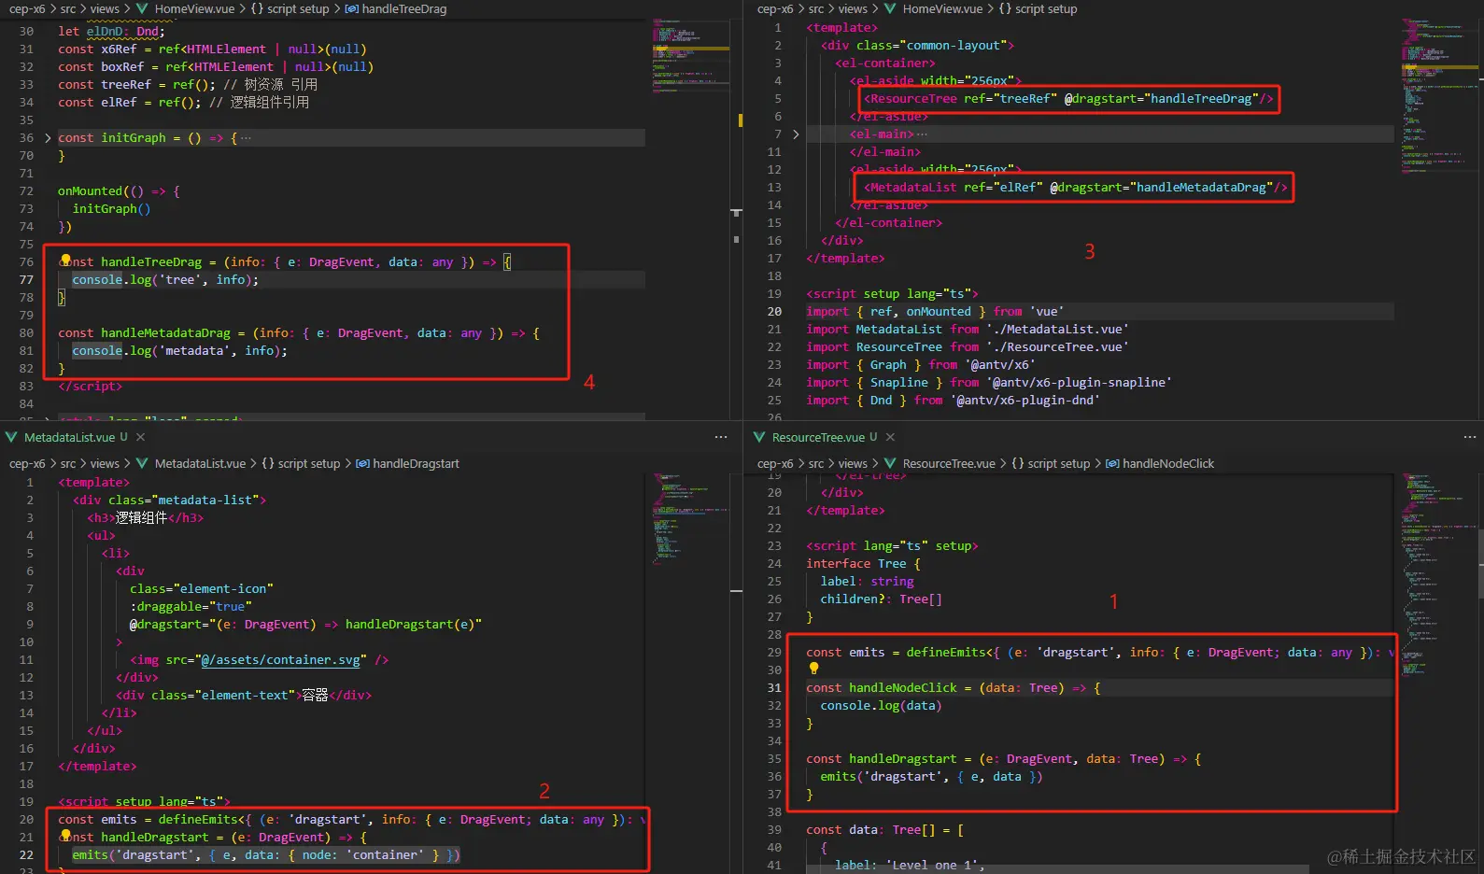Click the elDnD variable on line 30
Viewport: 1484px width, 874px height.
105,32
